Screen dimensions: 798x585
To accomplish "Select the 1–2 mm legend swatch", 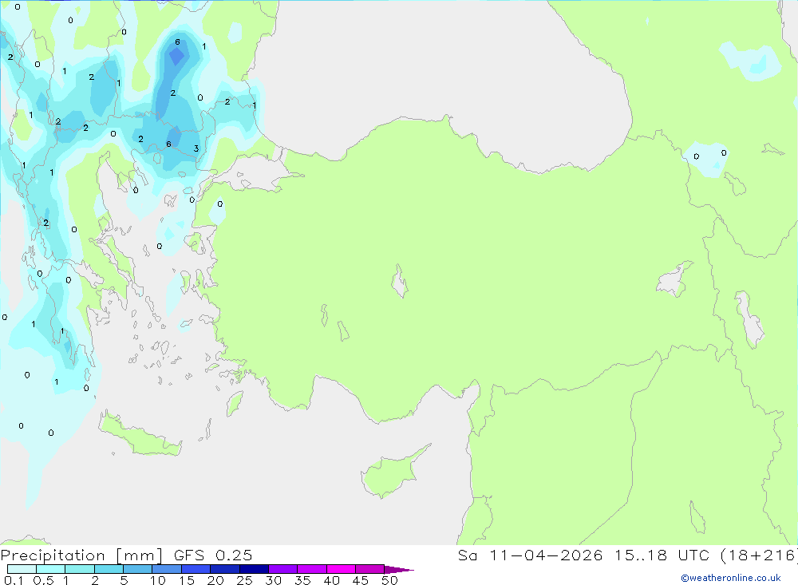I will coord(79,569).
